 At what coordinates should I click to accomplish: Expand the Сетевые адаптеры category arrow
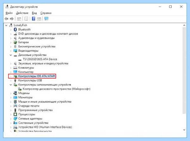(11, 119)
